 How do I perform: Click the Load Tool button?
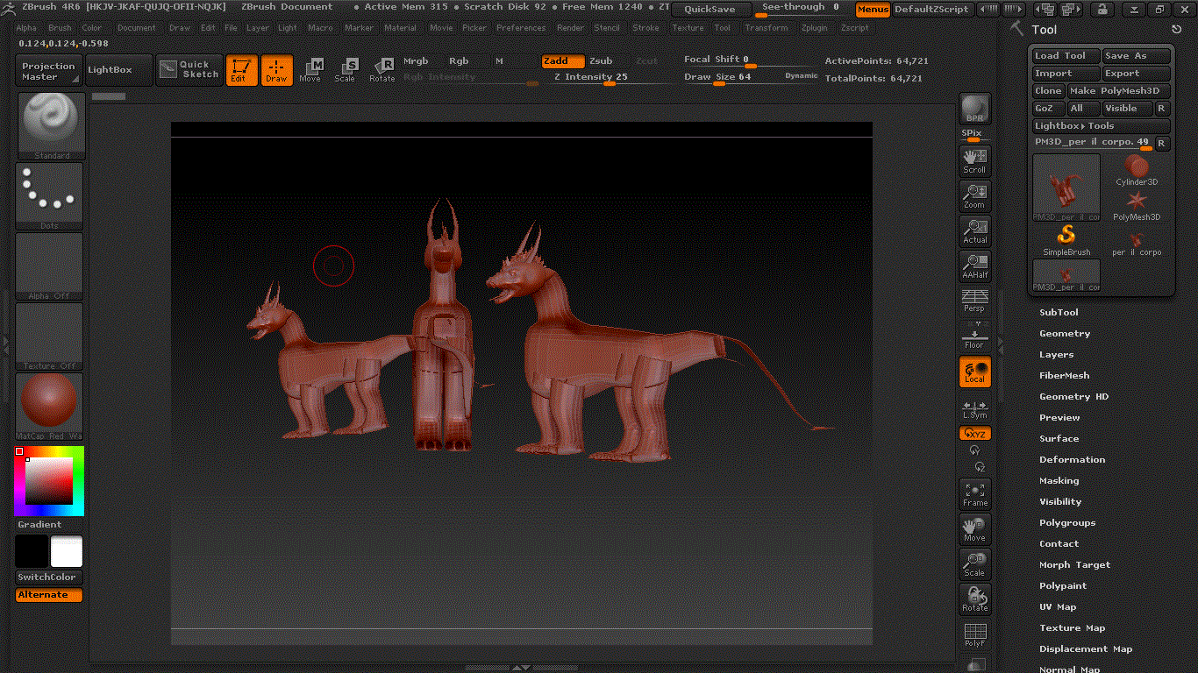click(1065, 56)
